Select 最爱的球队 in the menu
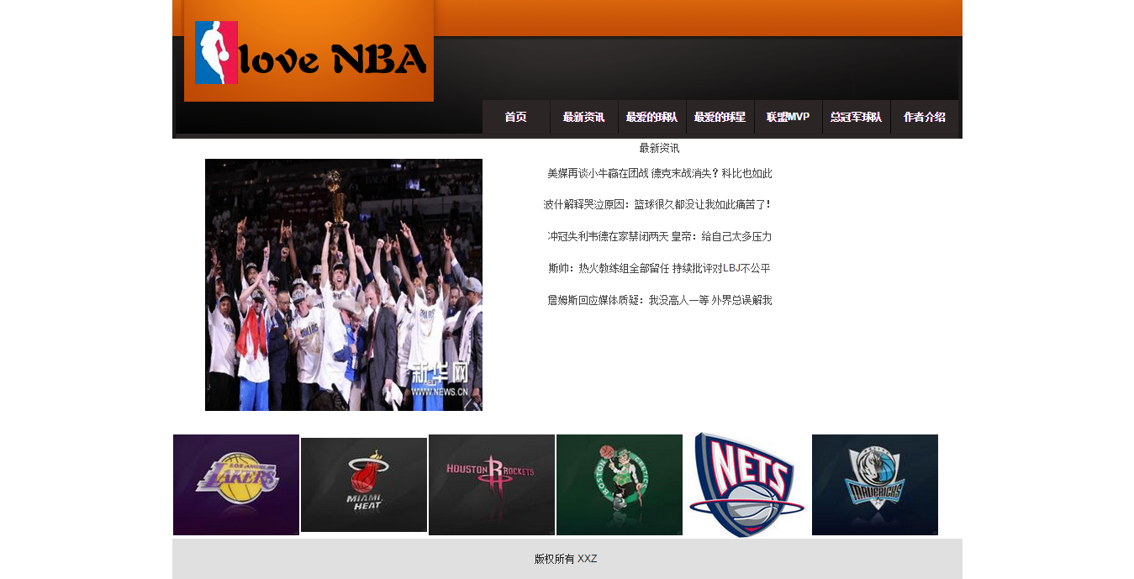 pos(651,118)
